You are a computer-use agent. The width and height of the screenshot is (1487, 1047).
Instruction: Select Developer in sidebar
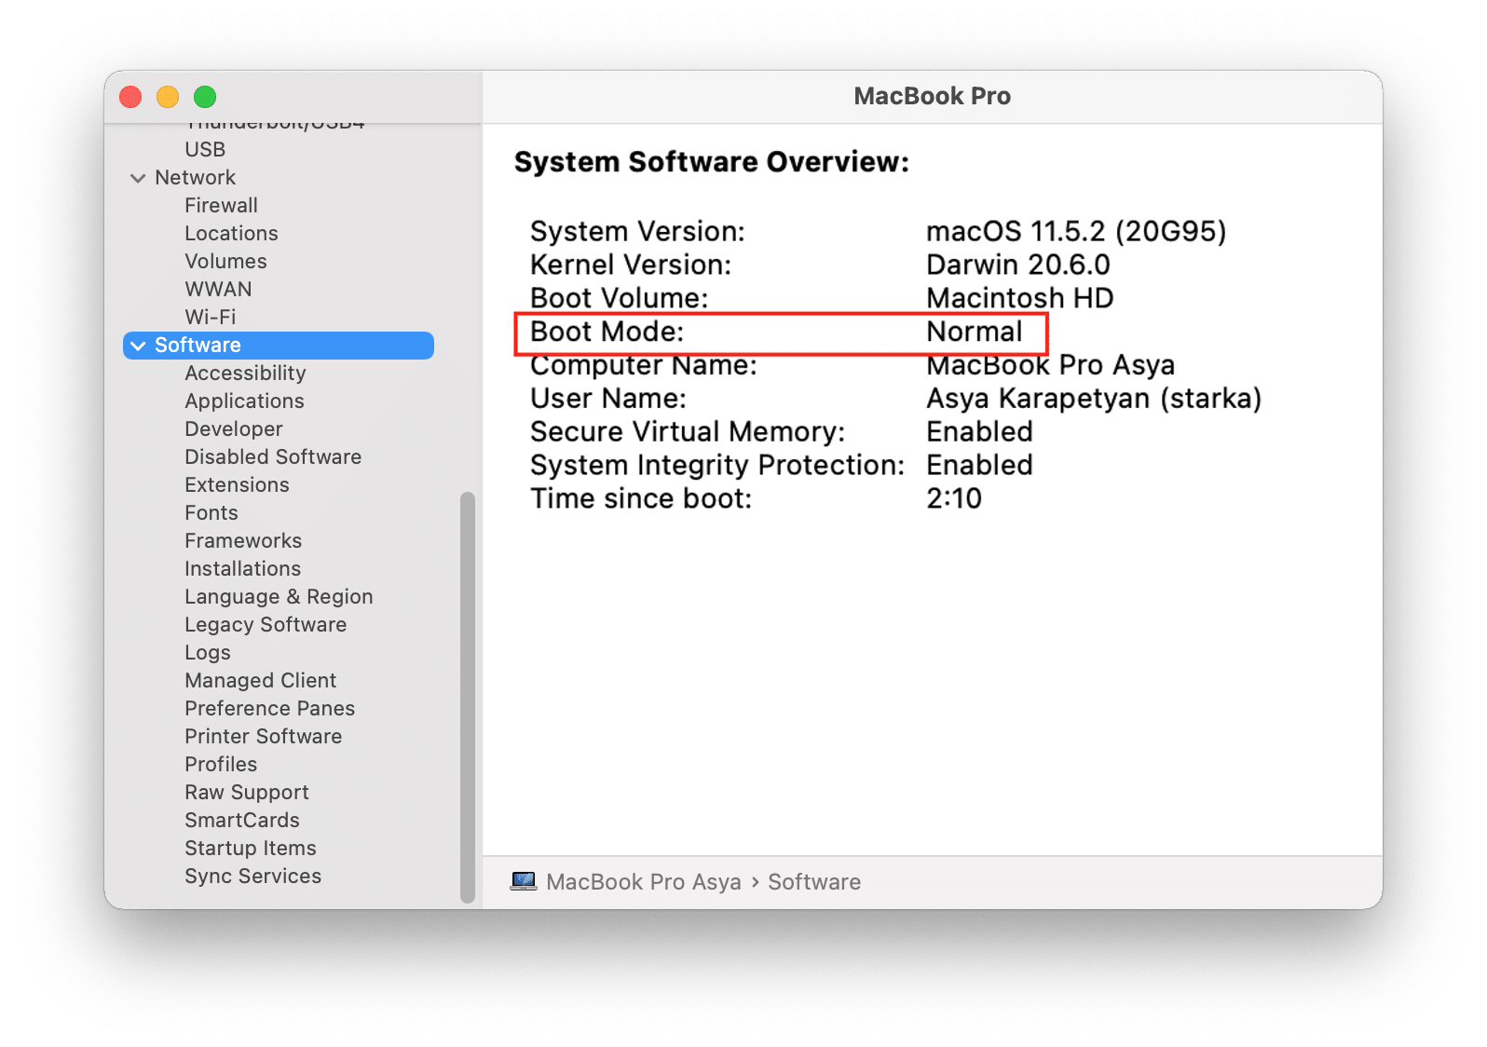pyautogui.click(x=234, y=428)
